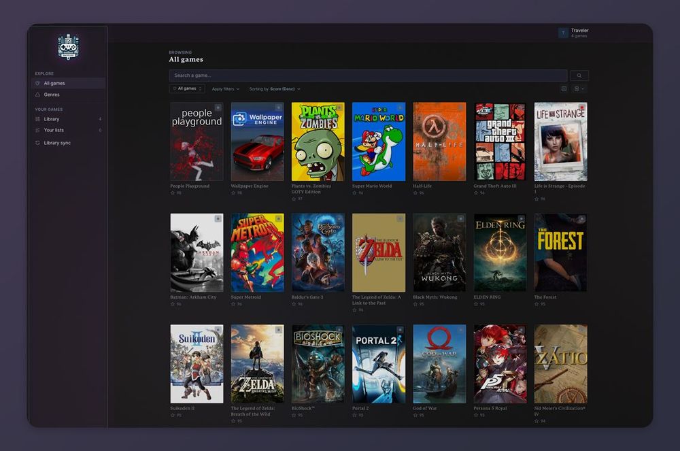Click the corner icon on the Black Myth: Wukong cover
680x451 pixels.
point(460,218)
